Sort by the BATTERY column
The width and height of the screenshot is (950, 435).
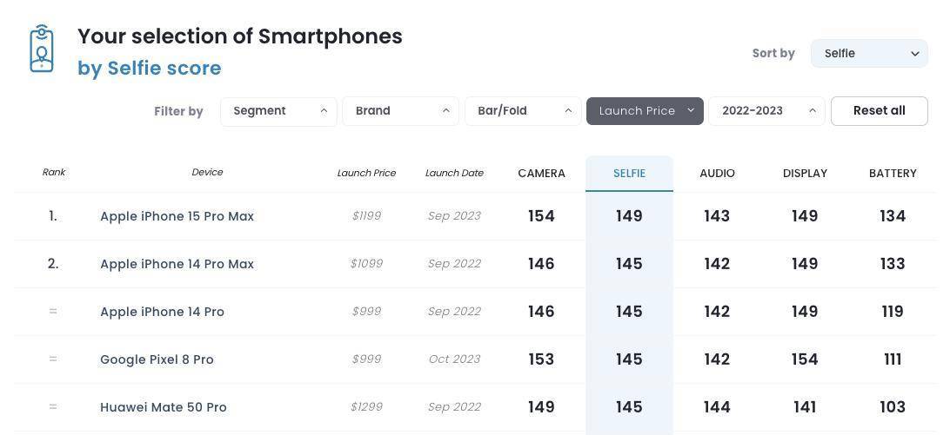tap(893, 174)
